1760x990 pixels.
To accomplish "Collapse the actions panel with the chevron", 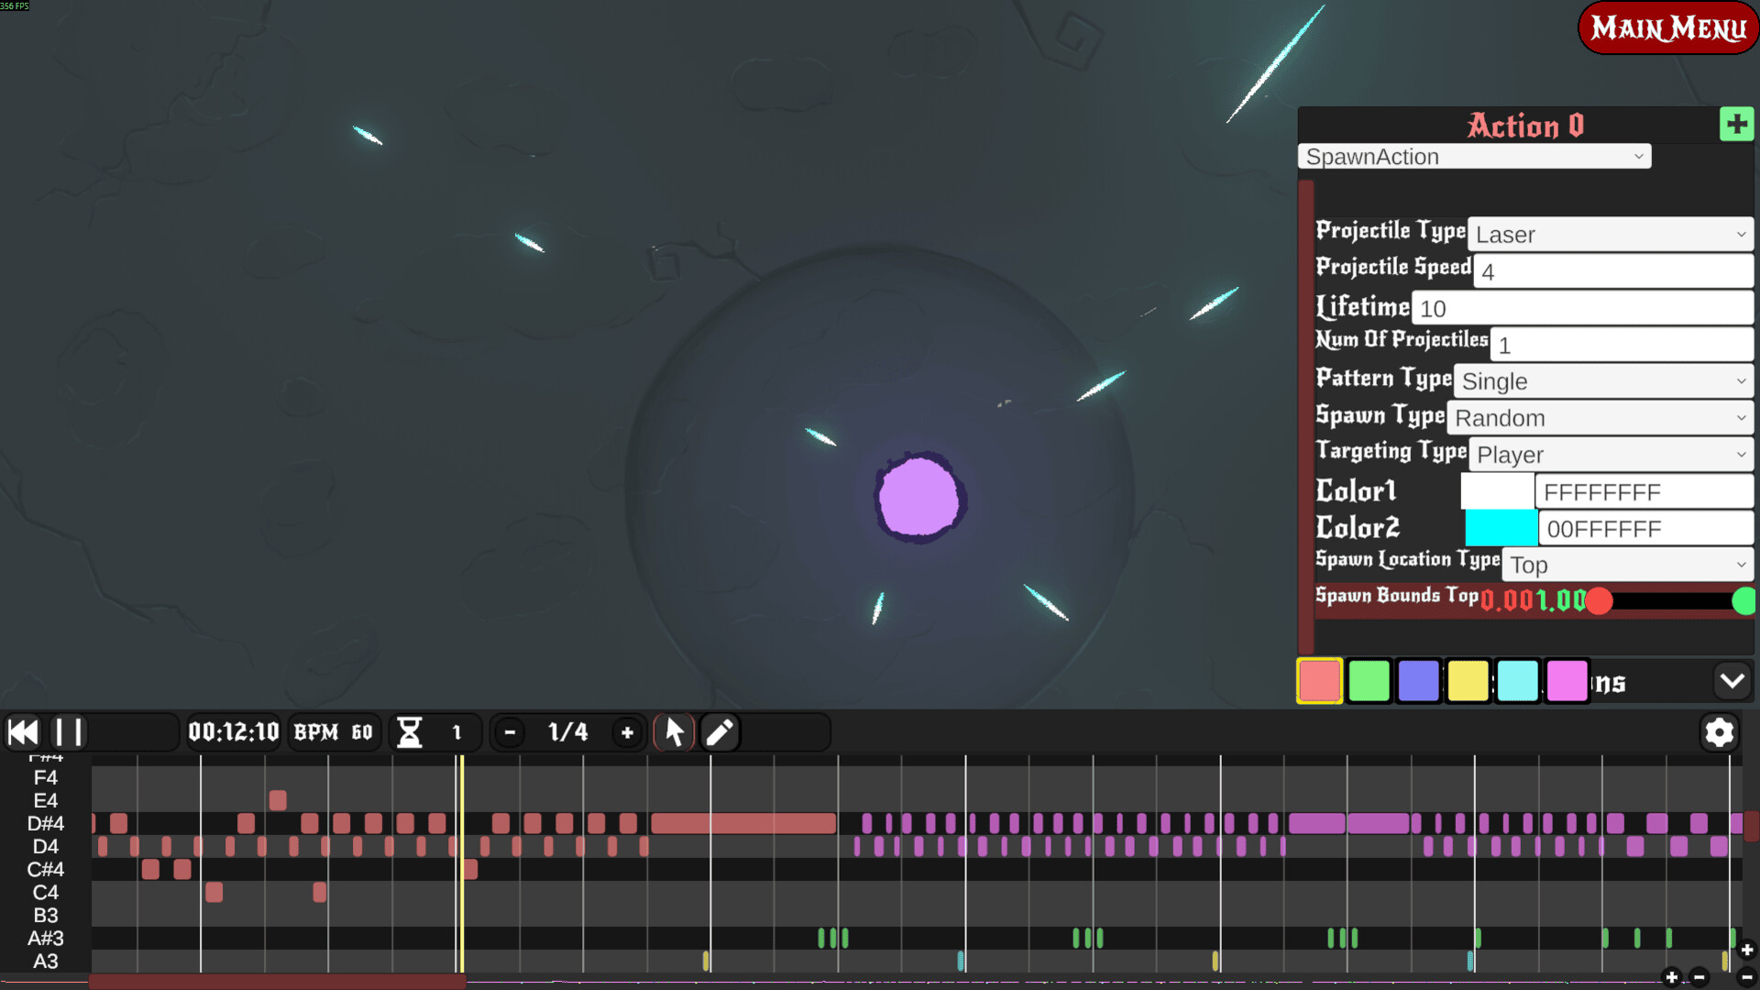I will pyautogui.click(x=1732, y=681).
